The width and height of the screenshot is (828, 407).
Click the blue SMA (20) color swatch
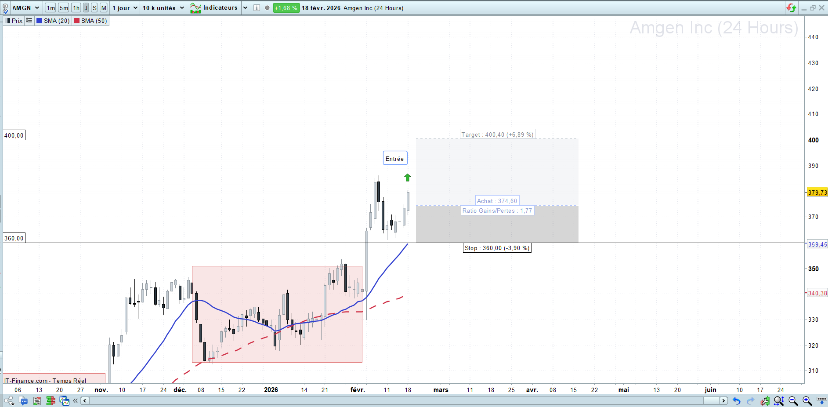(39, 21)
